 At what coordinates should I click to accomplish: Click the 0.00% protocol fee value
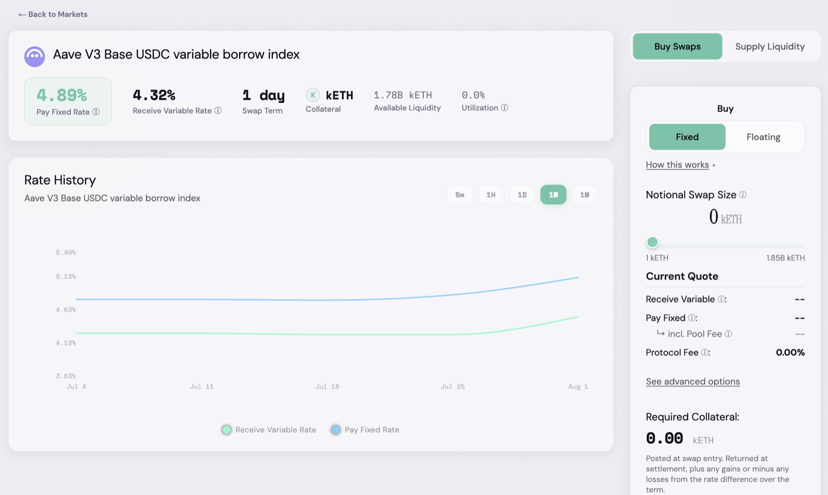pyautogui.click(x=790, y=352)
